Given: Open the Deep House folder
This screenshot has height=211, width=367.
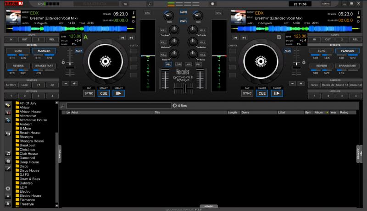Looking at the screenshot, I should point(27,162).
